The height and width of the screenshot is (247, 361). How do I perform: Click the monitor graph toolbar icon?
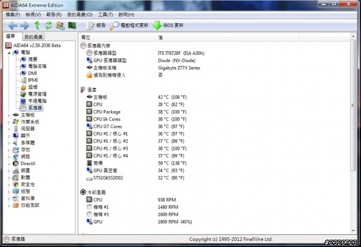point(72,25)
